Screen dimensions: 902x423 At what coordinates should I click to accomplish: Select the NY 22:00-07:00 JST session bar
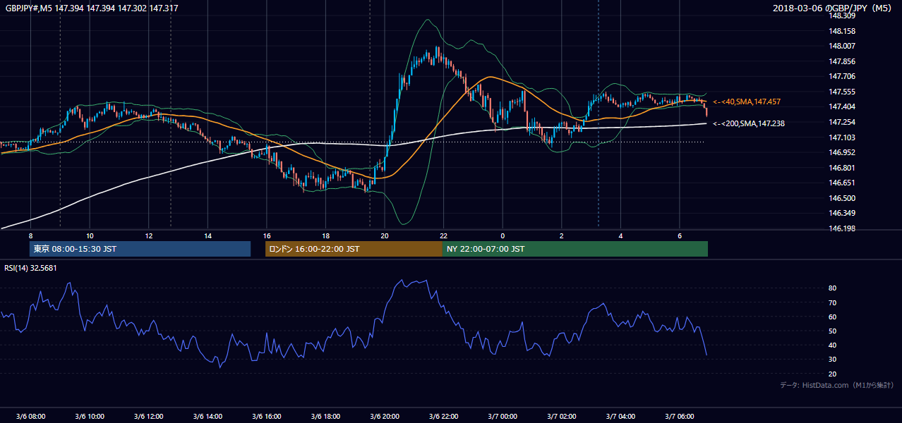pos(575,249)
